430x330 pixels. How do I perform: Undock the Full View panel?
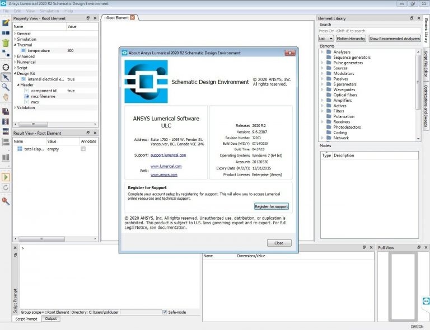(x=419, y=247)
